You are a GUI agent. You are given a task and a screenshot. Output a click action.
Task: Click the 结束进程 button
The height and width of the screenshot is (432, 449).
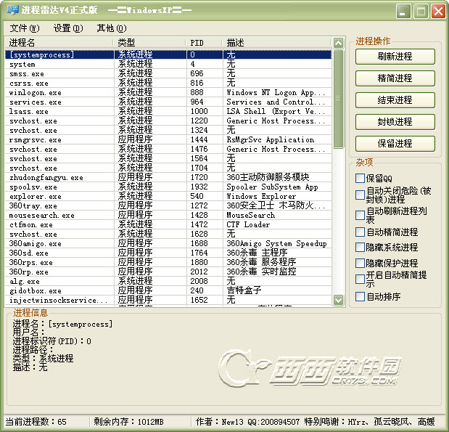coord(395,100)
